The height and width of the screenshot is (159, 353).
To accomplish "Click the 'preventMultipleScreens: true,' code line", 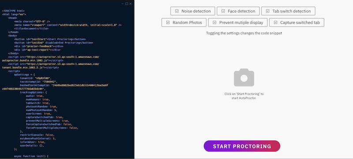I will point(48,121).
